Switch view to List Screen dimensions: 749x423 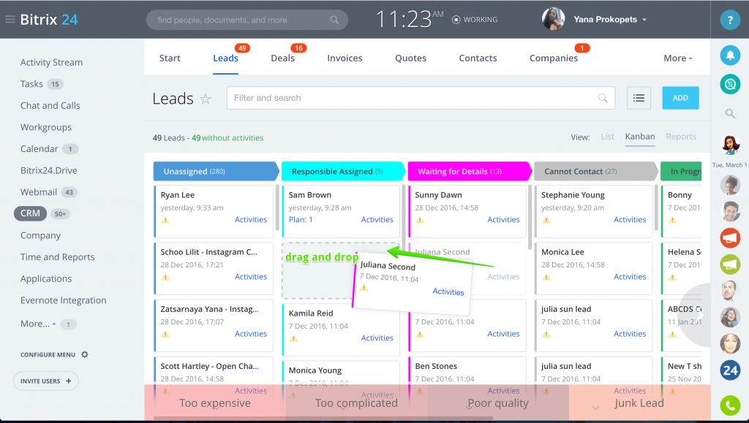pos(608,137)
